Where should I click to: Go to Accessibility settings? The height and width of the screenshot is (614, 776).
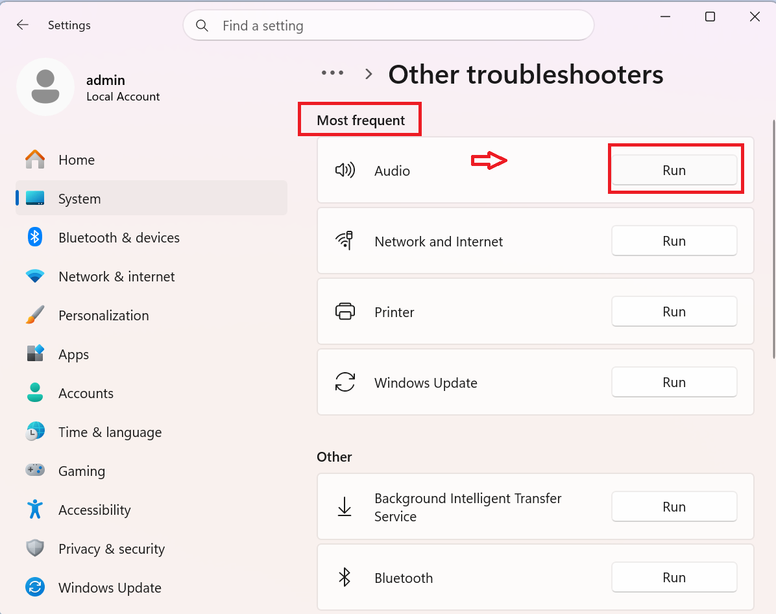(151, 509)
